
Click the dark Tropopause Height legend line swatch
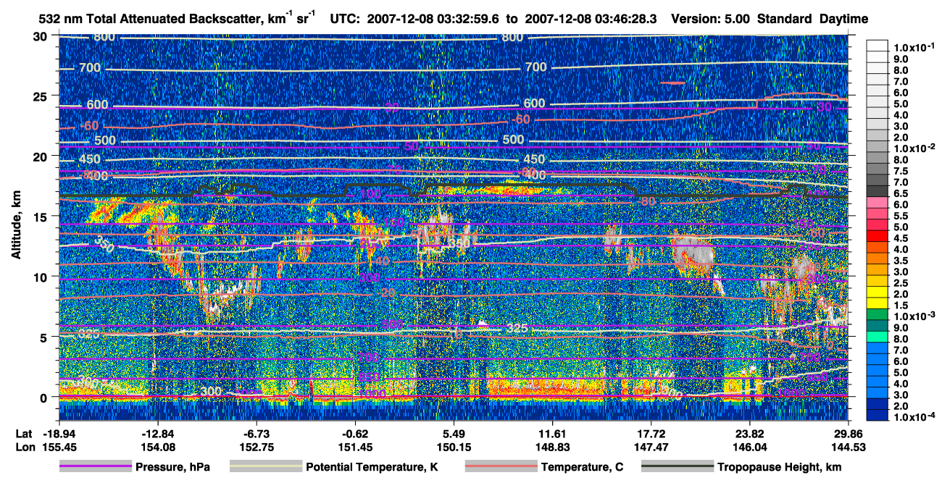tap(678, 467)
